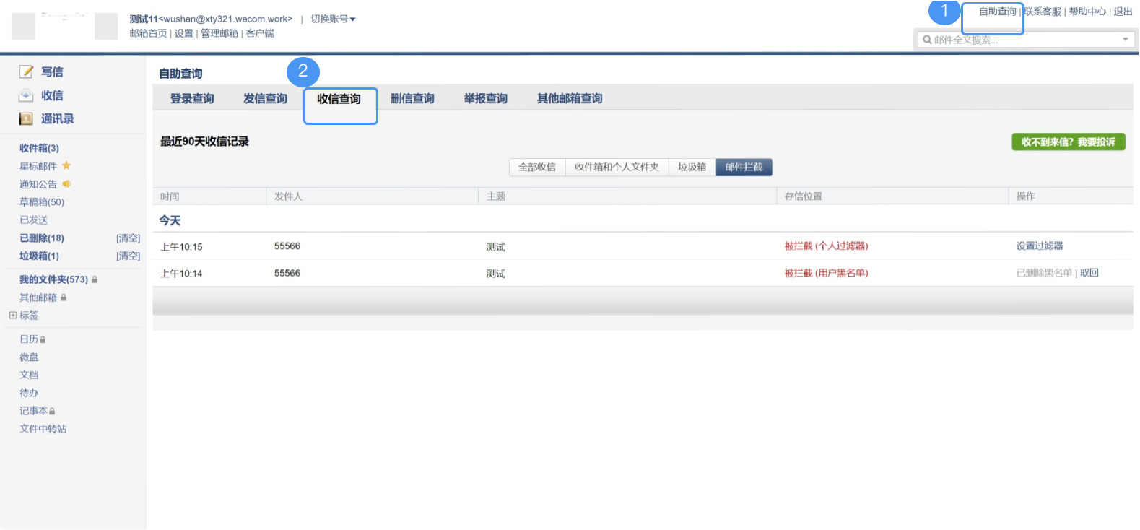
Task: Open the address book (通讯录) icon
Action: point(27,119)
